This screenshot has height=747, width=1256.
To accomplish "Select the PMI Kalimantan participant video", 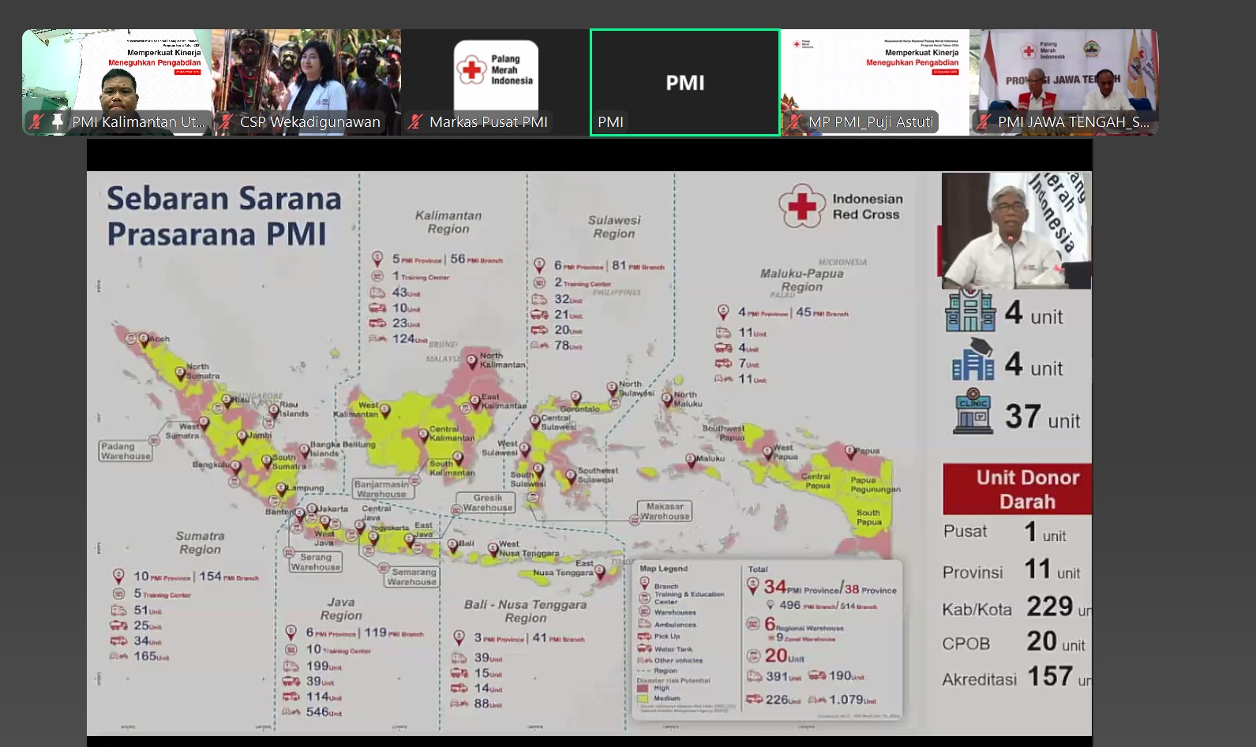I will [x=117, y=75].
